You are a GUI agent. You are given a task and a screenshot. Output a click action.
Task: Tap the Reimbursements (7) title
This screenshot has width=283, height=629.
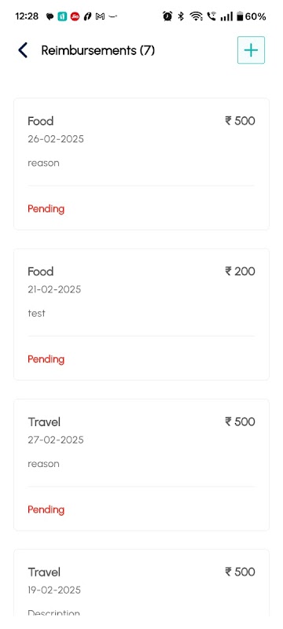97,50
